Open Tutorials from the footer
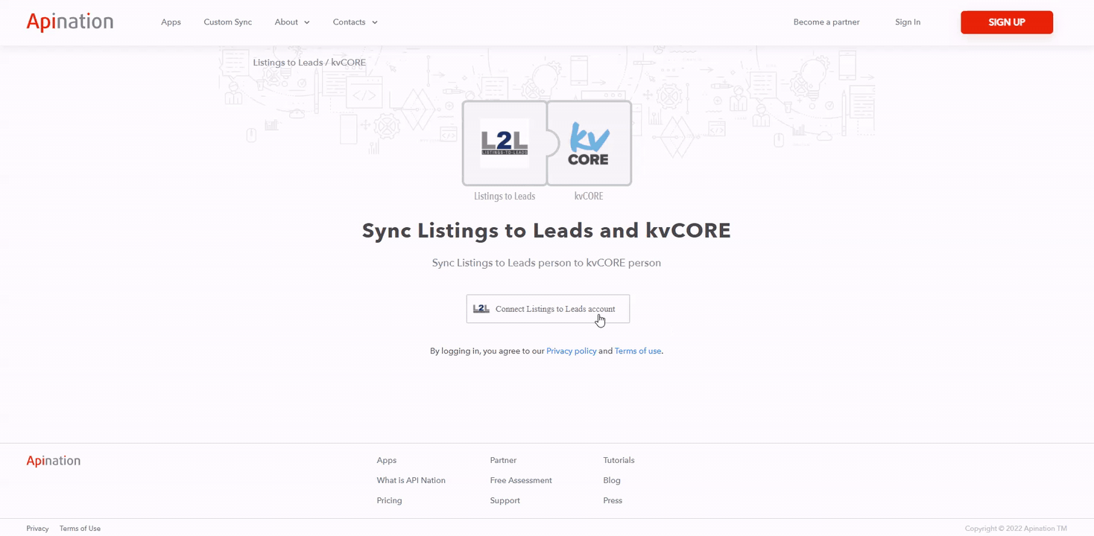The width and height of the screenshot is (1094, 536). pyautogui.click(x=619, y=460)
